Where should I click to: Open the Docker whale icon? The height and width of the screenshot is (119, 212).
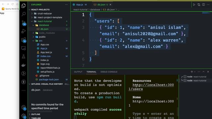point(24,65)
